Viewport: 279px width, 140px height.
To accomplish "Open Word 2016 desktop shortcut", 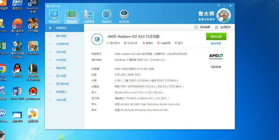I will point(17,94).
